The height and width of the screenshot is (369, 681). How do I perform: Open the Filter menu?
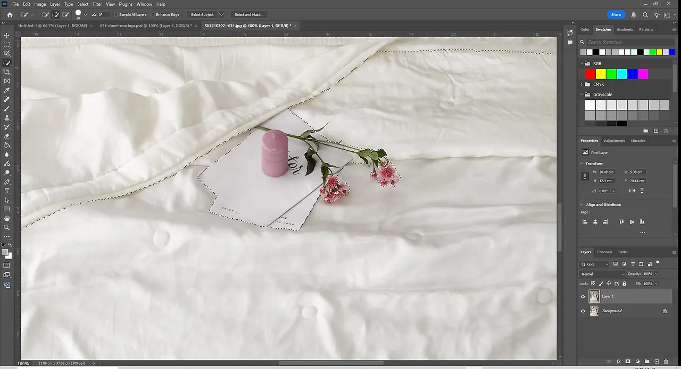tap(97, 4)
